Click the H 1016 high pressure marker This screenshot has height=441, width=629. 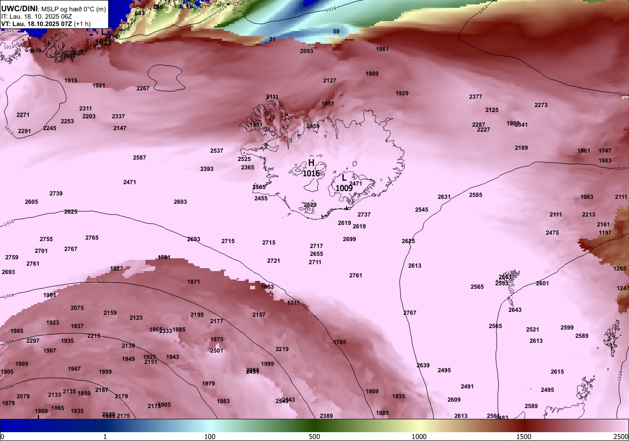click(x=311, y=168)
